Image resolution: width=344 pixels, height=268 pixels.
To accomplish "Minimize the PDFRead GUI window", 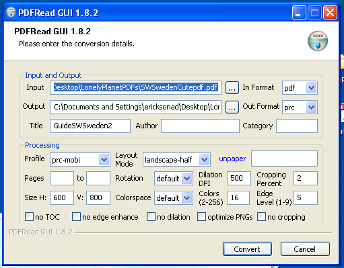I will pos(299,13).
